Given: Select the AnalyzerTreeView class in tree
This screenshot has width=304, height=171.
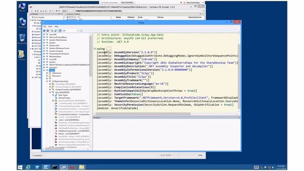Looking at the screenshot, I should (68, 90).
